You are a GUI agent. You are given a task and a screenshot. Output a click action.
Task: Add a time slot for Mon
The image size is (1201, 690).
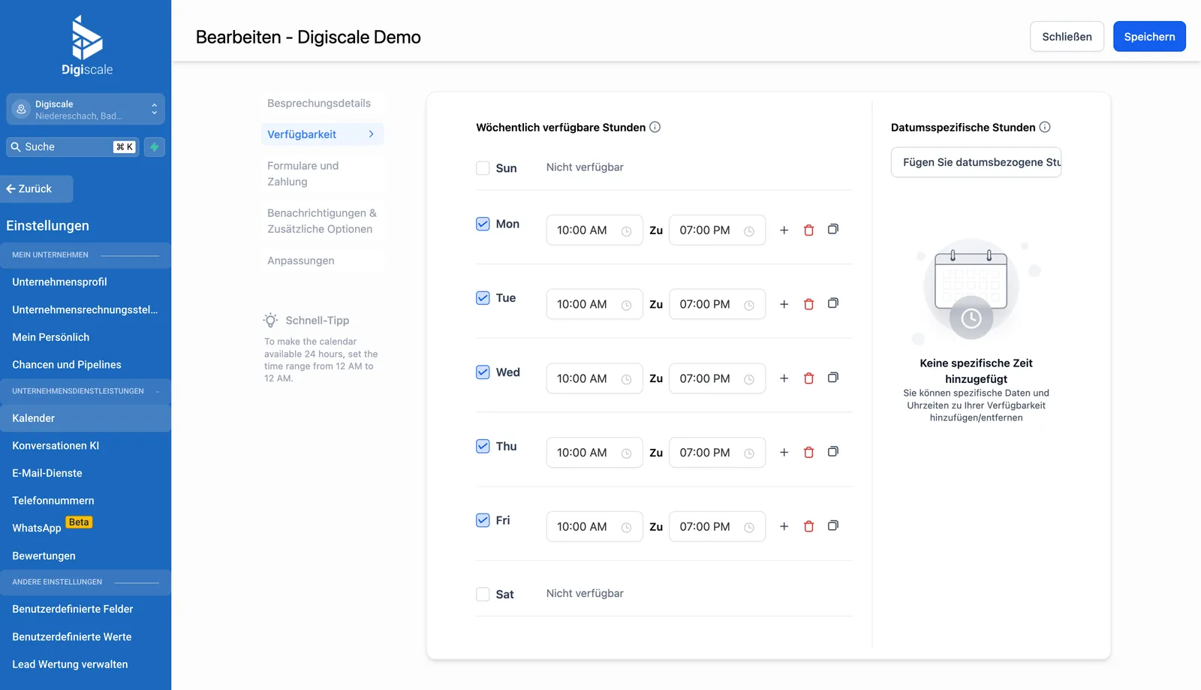(784, 231)
